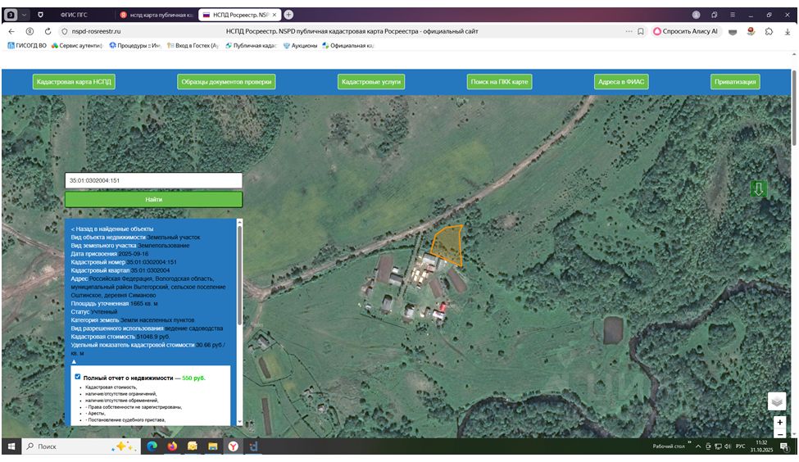Collapse the info panel with the white triangle
The image size is (799, 462).
pyautogui.click(x=74, y=361)
